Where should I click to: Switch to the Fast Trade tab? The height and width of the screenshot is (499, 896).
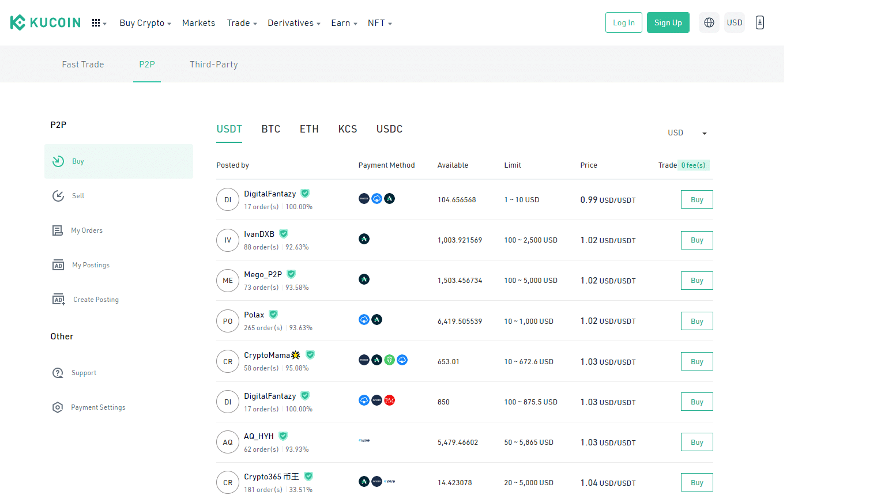pos(83,65)
